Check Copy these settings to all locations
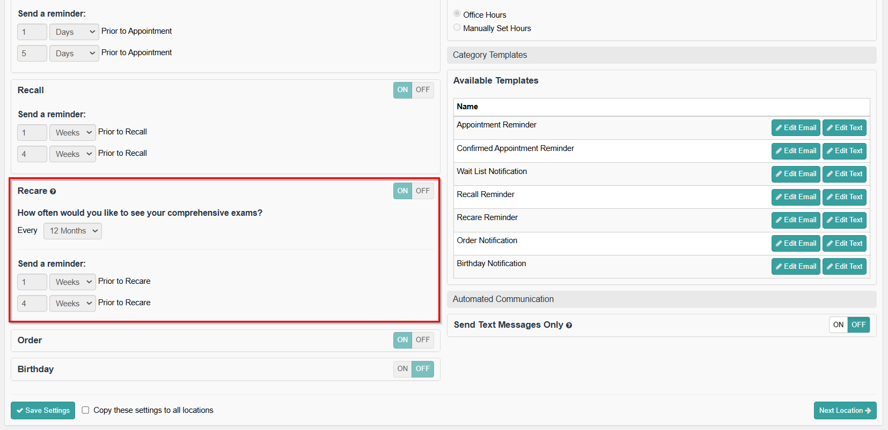This screenshot has height=430, width=888. [x=85, y=410]
